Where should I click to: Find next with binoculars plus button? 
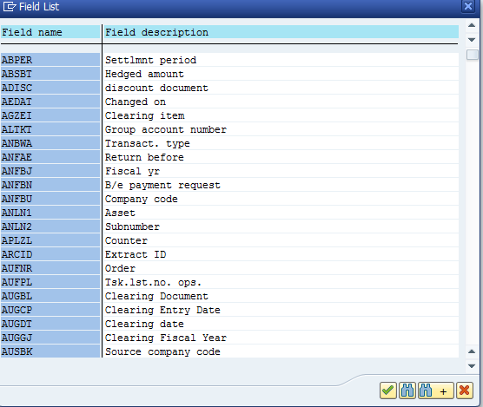click(435, 391)
